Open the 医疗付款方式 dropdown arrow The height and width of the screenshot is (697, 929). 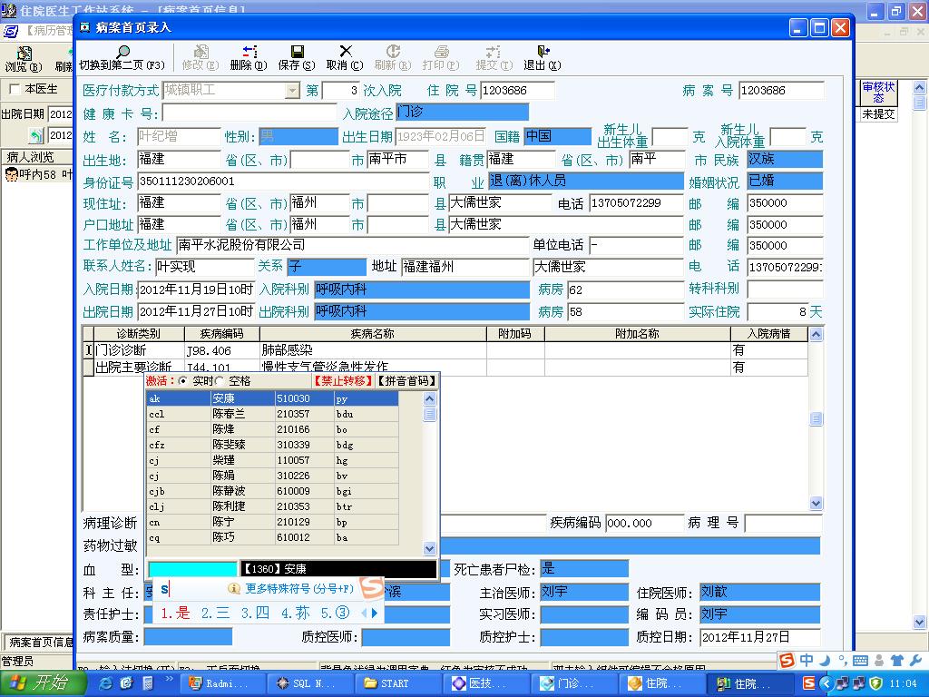click(x=292, y=91)
